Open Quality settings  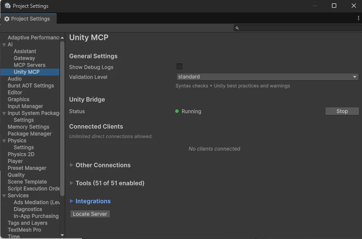click(16, 175)
